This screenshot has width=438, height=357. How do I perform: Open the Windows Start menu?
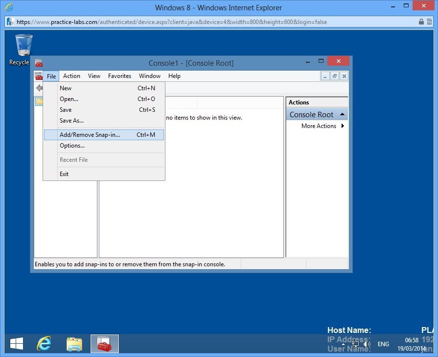(16, 344)
